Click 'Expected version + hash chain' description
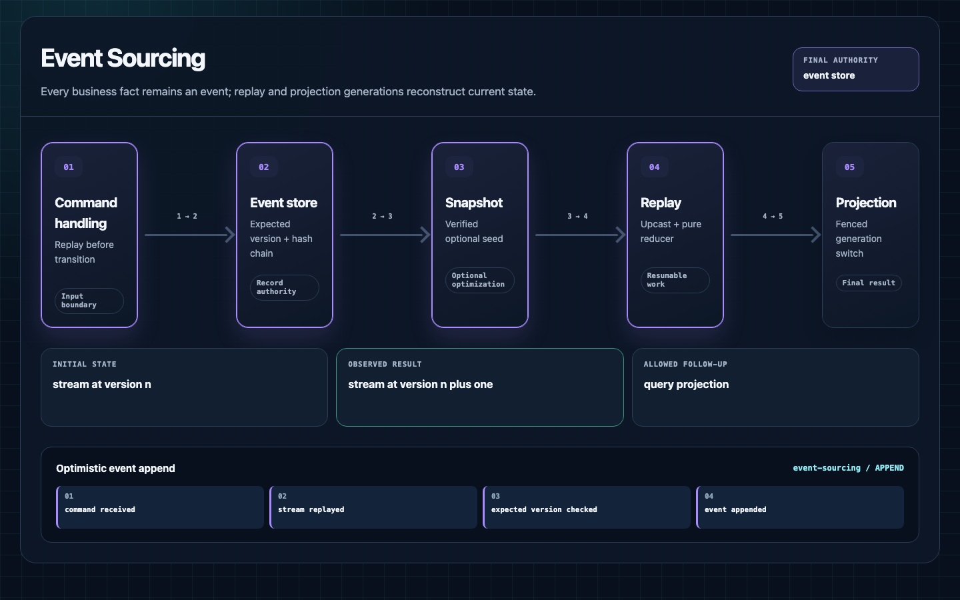Screen dimensions: 960x600 point(281,239)
